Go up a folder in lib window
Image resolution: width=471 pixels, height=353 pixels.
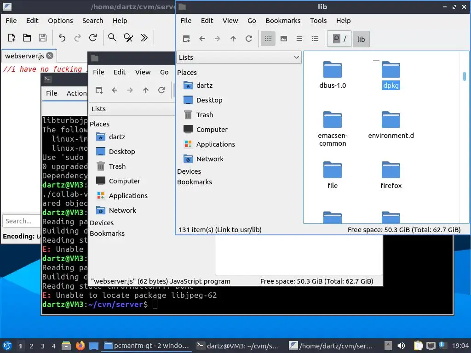click(x=233, y=39)
